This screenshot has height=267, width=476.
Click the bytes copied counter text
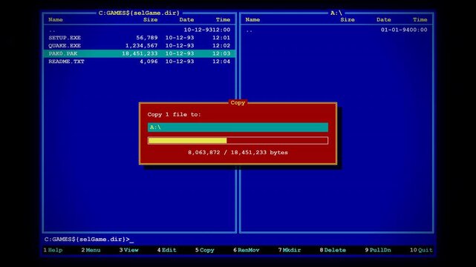click(x=238, y=153)
